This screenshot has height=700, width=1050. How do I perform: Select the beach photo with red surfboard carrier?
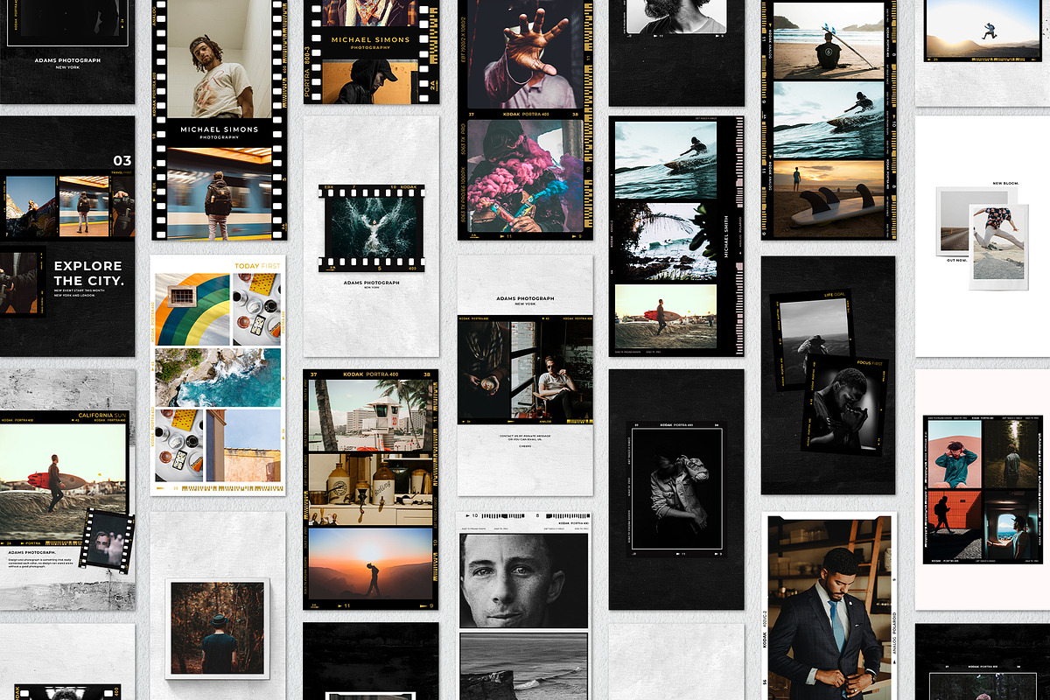(x=665, y=317)
